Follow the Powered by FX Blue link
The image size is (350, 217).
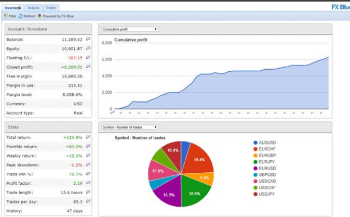click(x=57, y=16)
